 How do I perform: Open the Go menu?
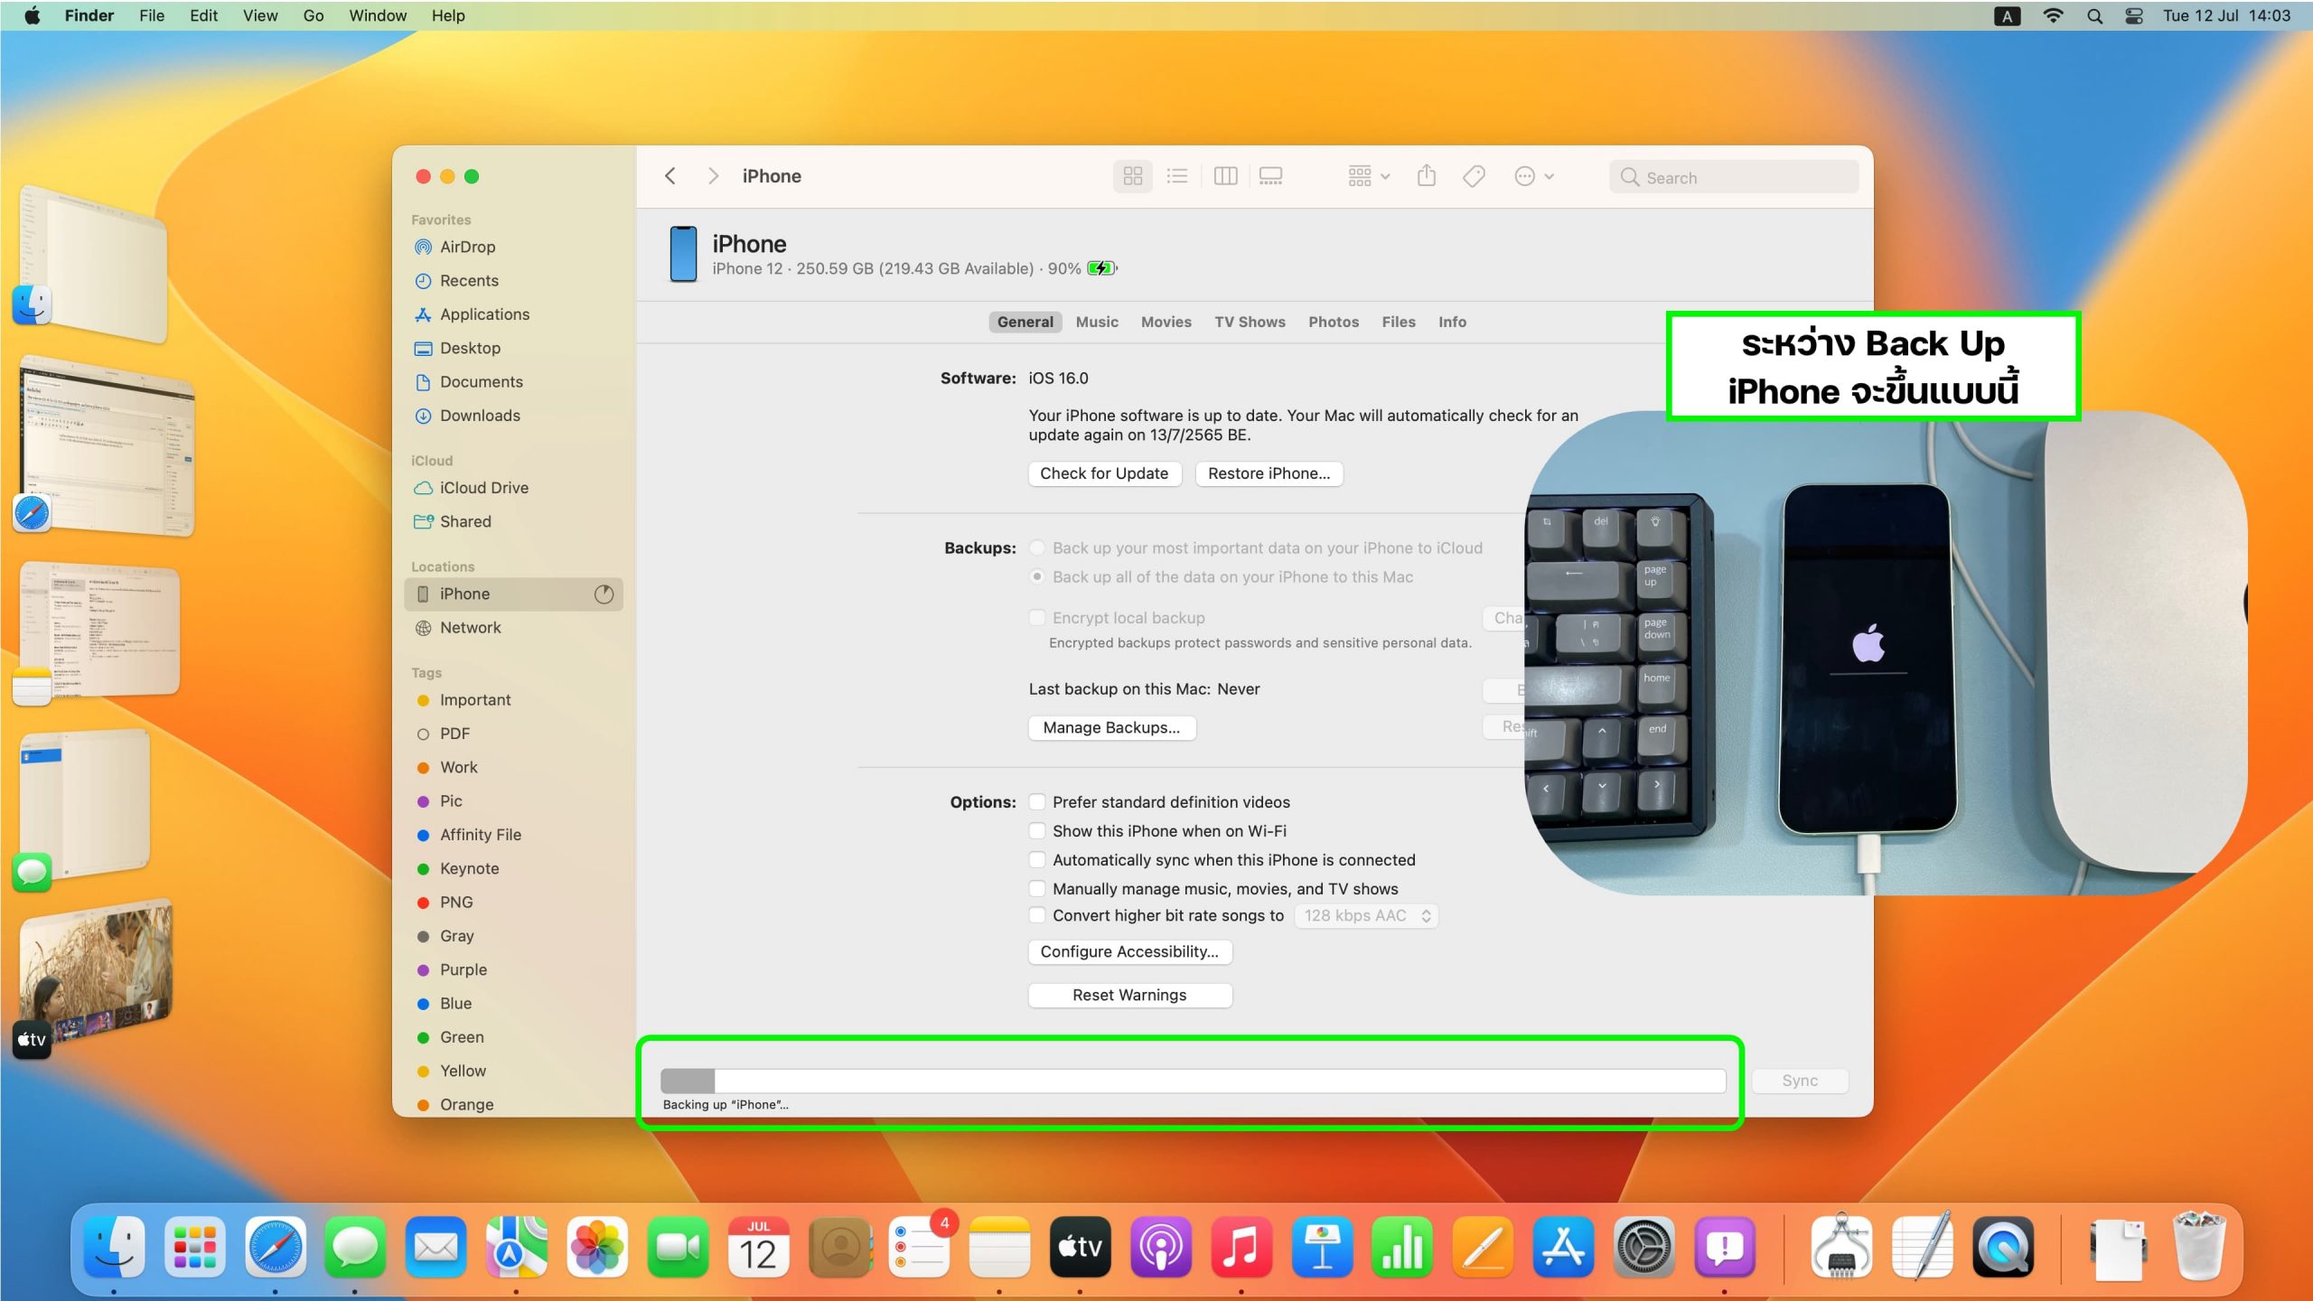[313, 15]
